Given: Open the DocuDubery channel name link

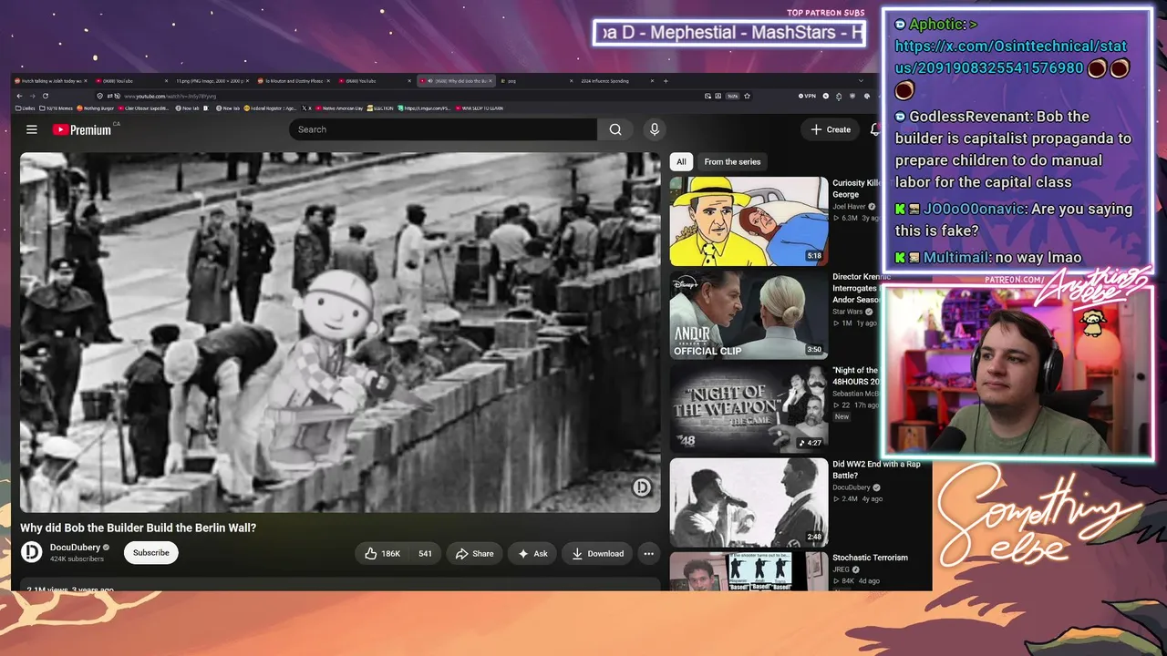Looking at the screenshot, I should pyautogui.click(x=75, y=548).
